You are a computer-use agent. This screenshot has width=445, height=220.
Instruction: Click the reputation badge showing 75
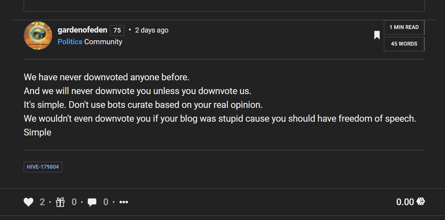[117, 30]
